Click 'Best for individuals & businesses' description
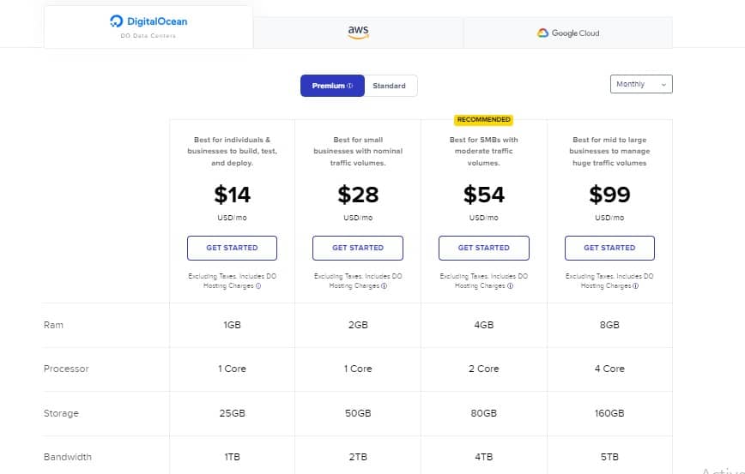745x474 pixels. [x=232, y=152]
